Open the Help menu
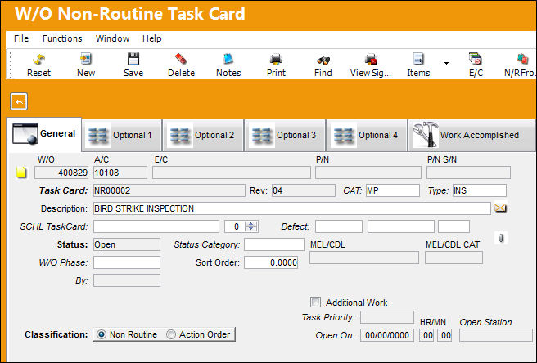The image size is (537, 363). 151,38
